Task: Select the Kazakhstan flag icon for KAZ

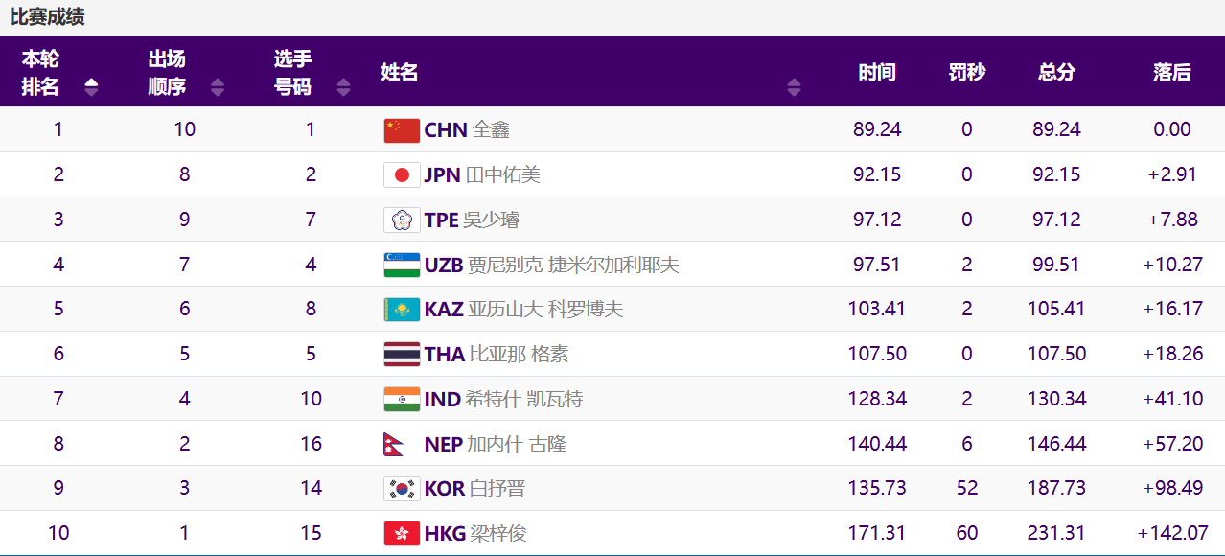Action: pos(400,309)
